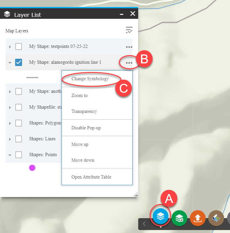This screenshot has width=230, height=233.
Task: Enable the Shapes: Lines layer
Action: pos(18,139)
